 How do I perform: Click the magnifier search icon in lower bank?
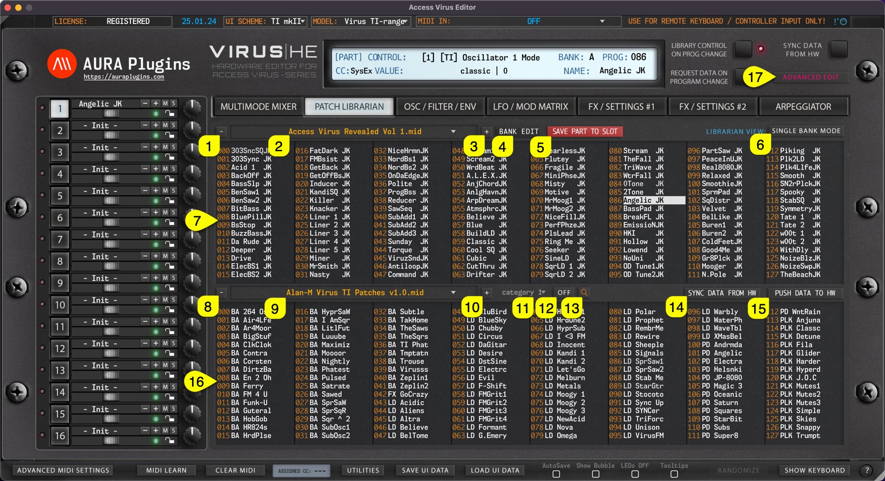tap(584, 293)
